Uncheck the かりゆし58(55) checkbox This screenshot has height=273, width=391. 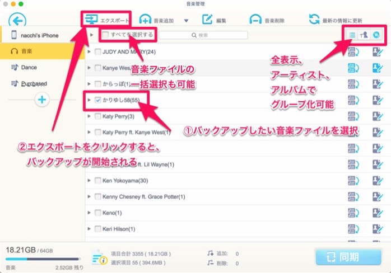[x=98, y=100]
